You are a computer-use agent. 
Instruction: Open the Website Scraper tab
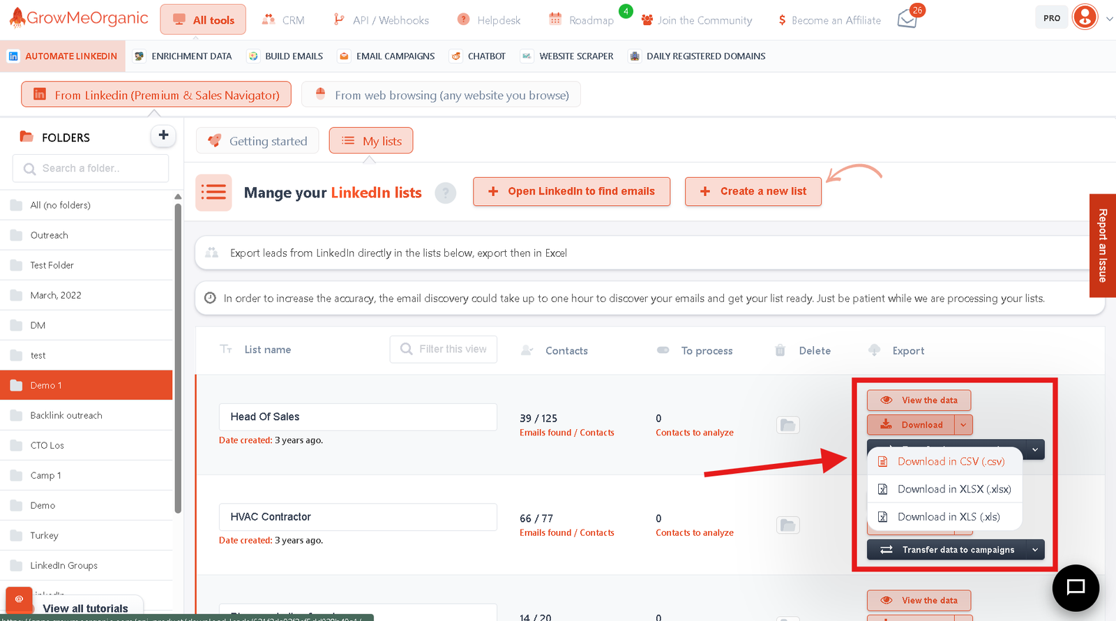567,56
